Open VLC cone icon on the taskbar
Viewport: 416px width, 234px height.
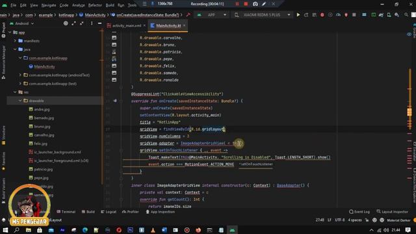tap(153, 230)
